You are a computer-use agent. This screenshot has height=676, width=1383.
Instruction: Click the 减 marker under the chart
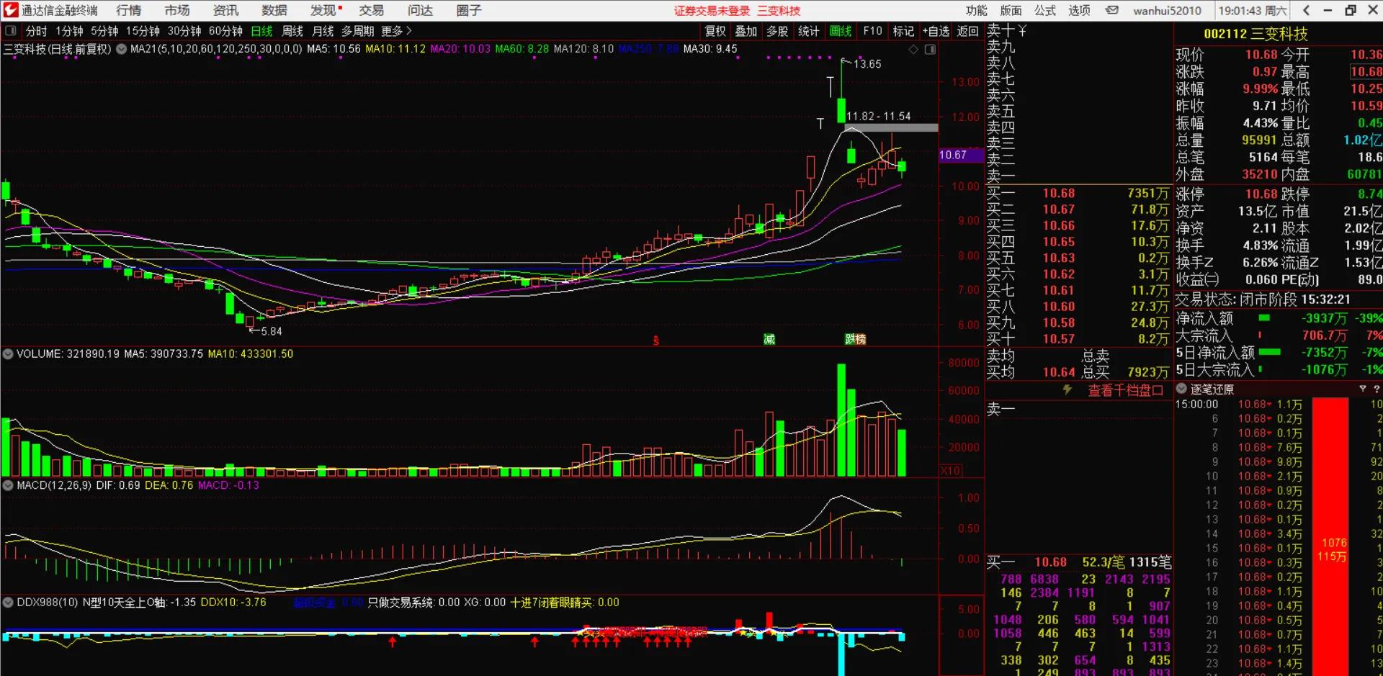pos(769,339)
